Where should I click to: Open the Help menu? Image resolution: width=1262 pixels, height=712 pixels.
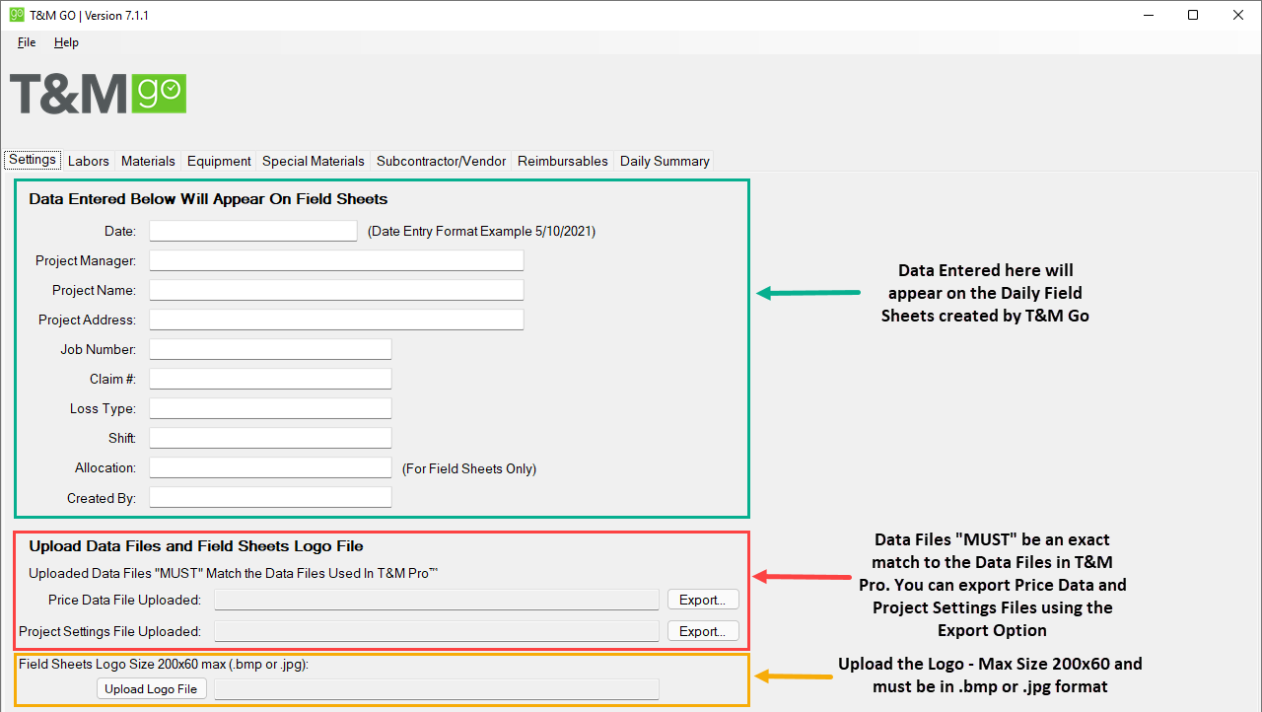point(66,42)
